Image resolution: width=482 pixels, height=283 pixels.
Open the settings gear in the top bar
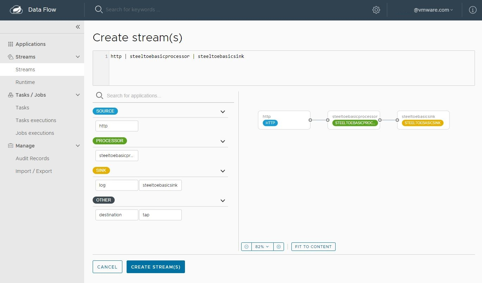[376, 10]
